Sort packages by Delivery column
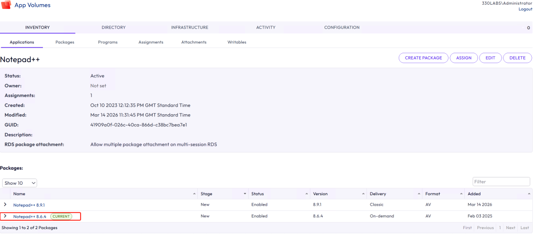Image resolution: width=536 pixels, height=238 pixels. coord(395,194)
